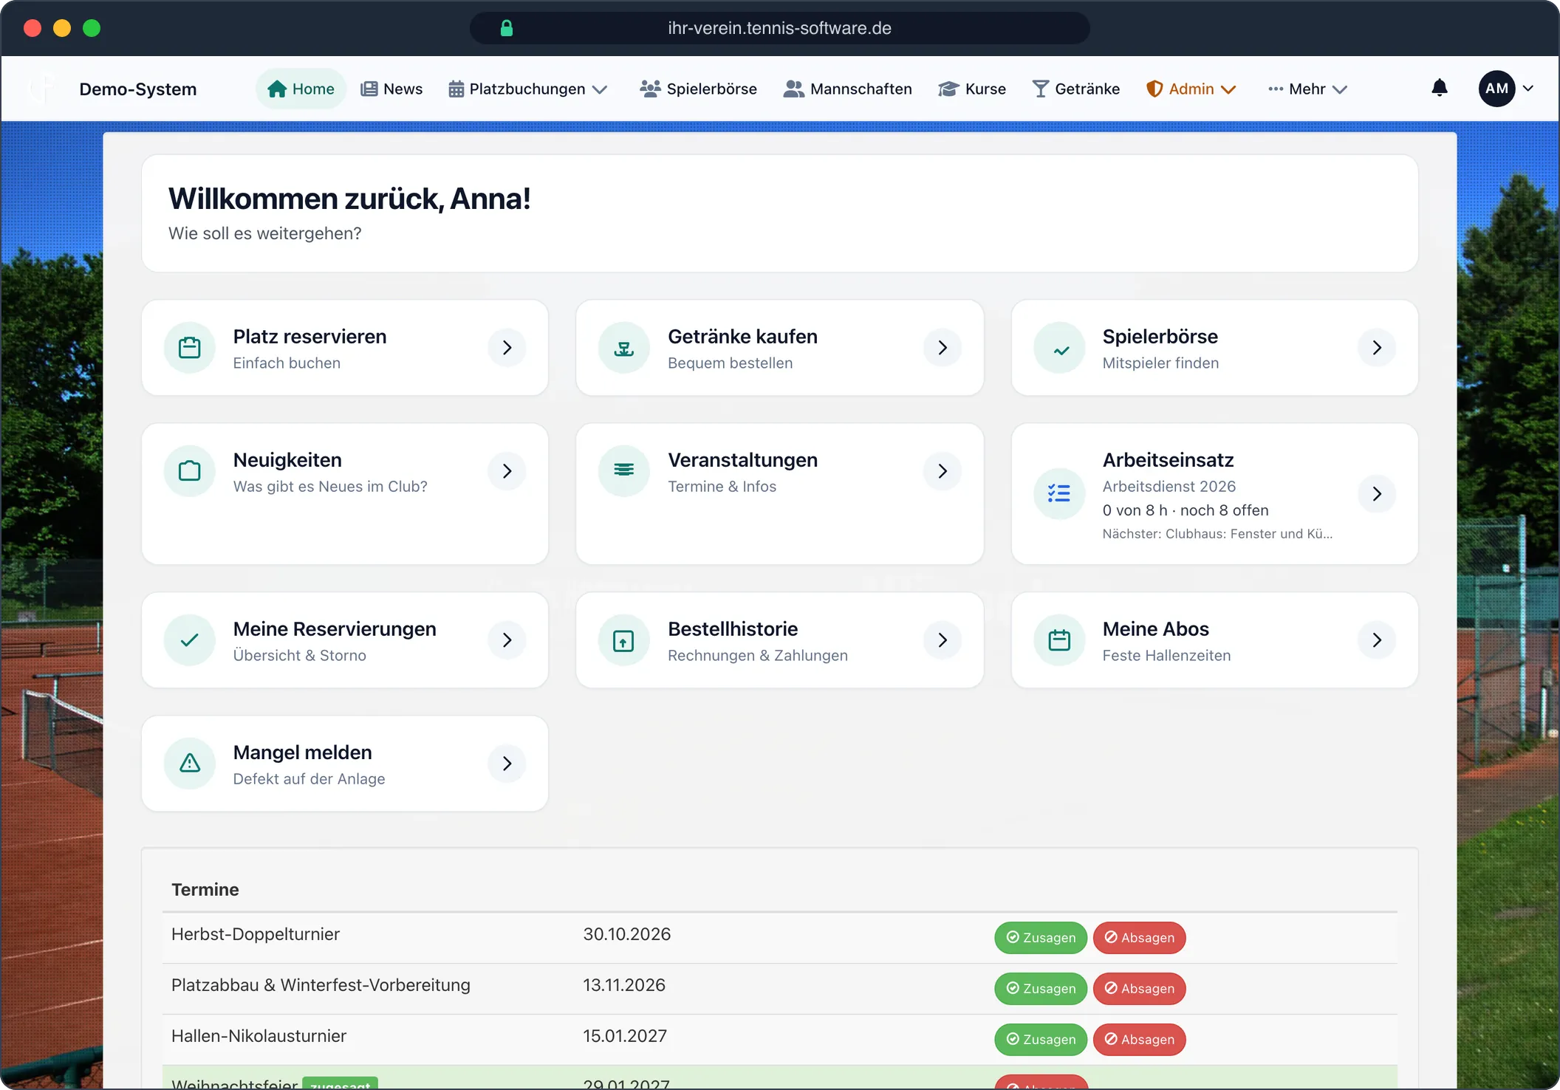Decline Herbst-Doppelturnier with Absagen

pos(1140,938)
